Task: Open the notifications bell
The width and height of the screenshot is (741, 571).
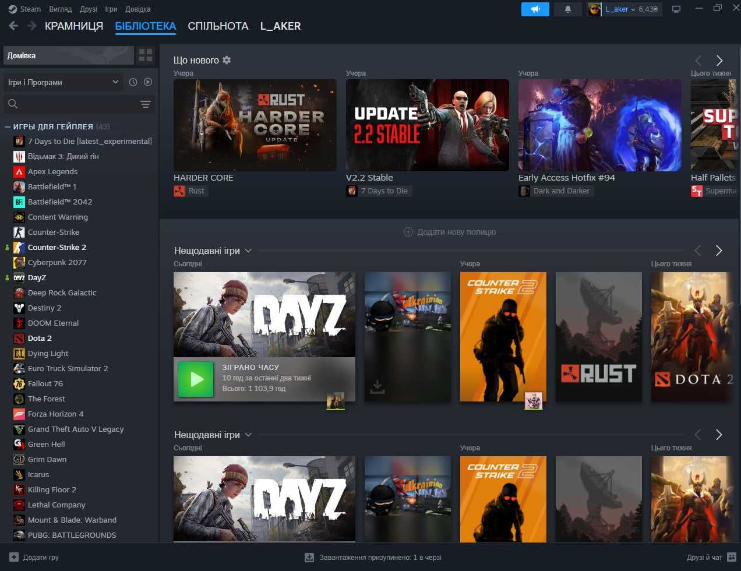Action: point(568,9)
